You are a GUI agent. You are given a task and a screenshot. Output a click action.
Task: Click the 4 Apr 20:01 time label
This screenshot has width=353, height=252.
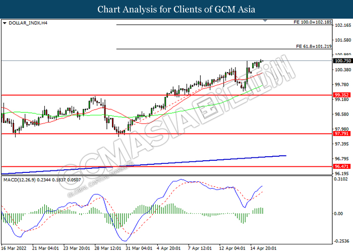pyautogui.click(x=168, y=248)
